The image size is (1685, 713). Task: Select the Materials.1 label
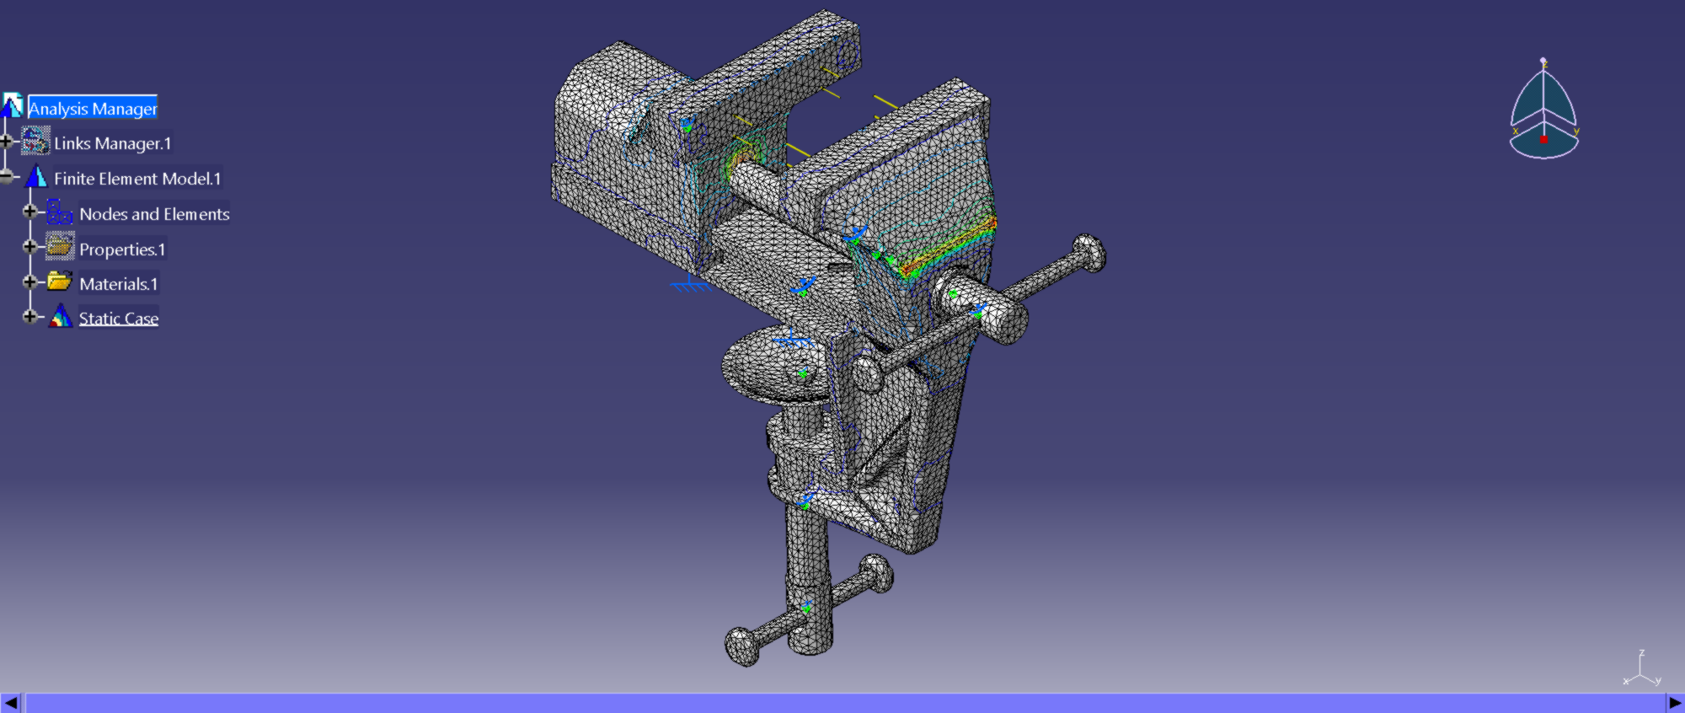119,284
